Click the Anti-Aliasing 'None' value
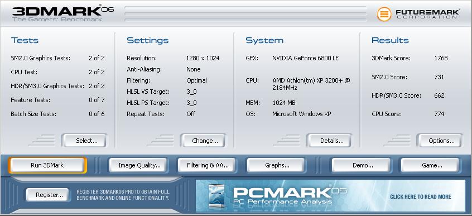This screenshot has width=472, height=216. (193, 69)
